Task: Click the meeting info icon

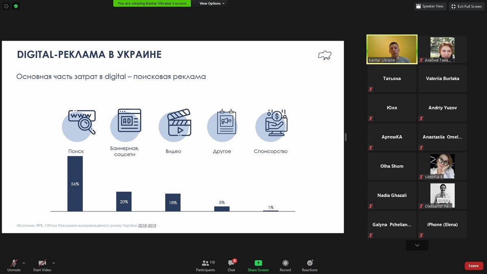Action: click(6, 6)
